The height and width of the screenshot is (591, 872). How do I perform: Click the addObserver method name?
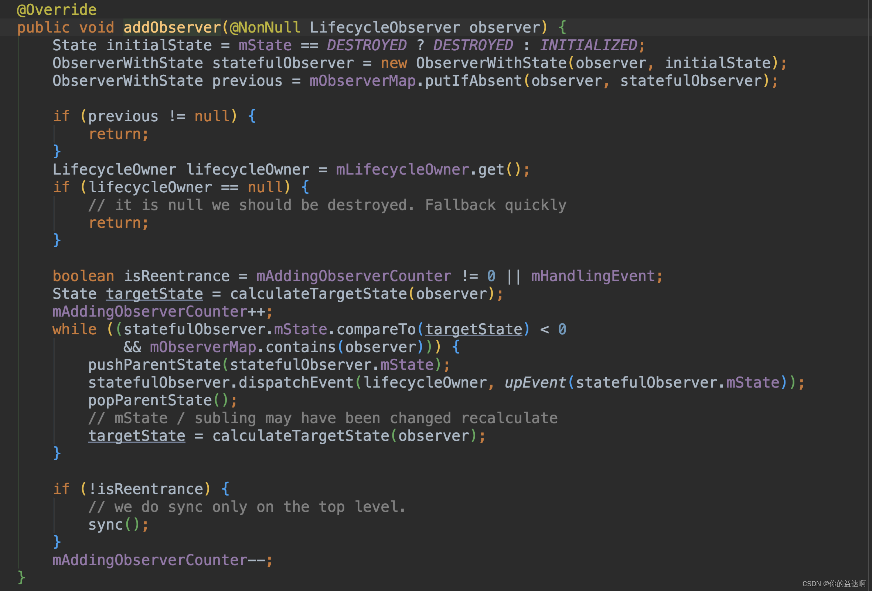172,27
